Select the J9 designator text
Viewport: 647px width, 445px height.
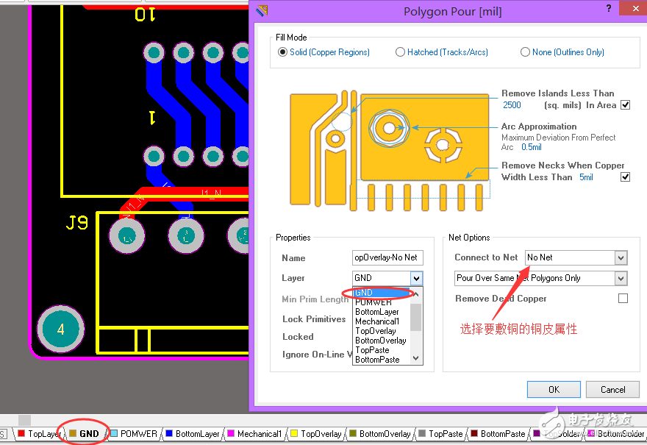coord(77,224)
